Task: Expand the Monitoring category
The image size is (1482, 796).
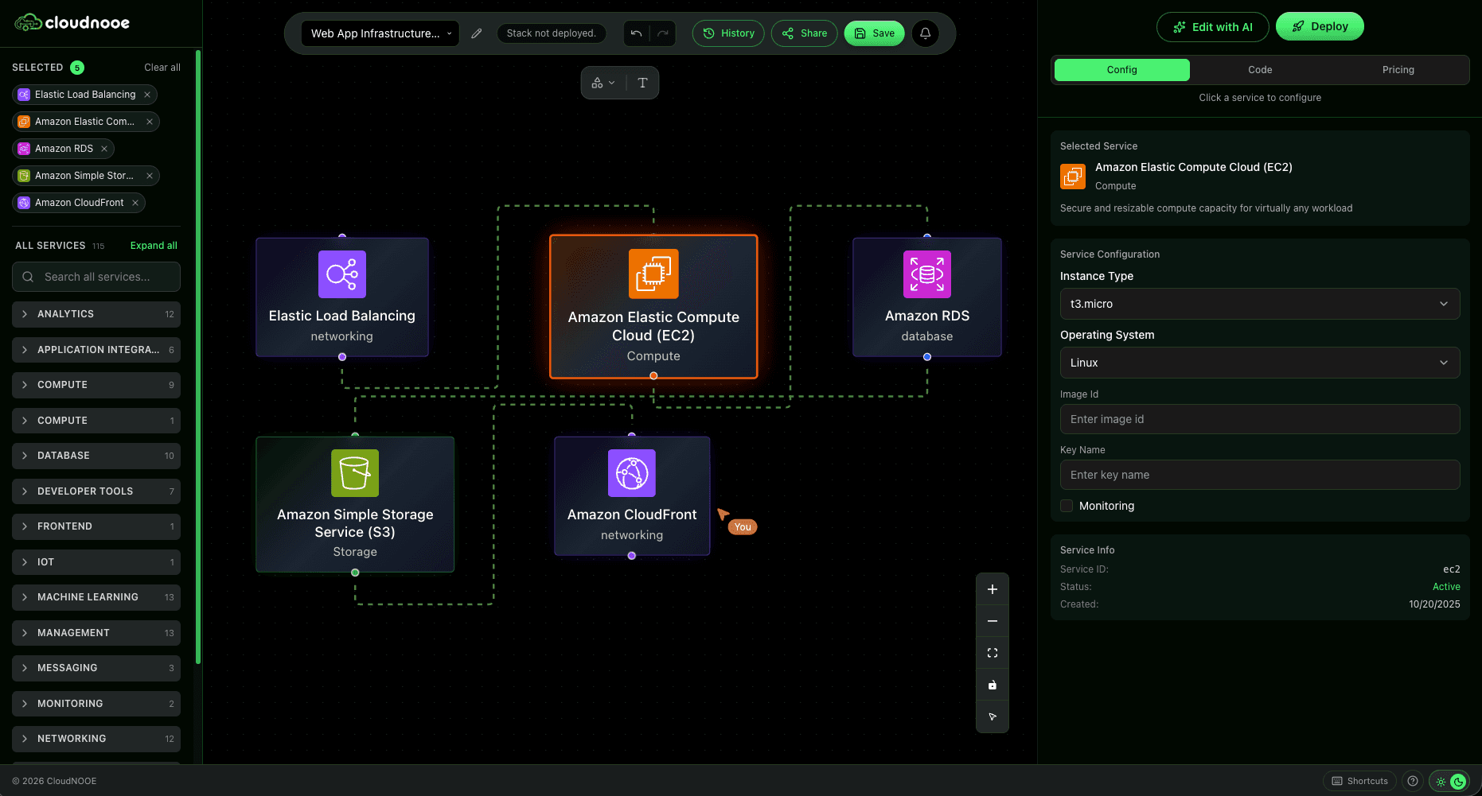Action: pyautogui.click(x=96, y=704)
